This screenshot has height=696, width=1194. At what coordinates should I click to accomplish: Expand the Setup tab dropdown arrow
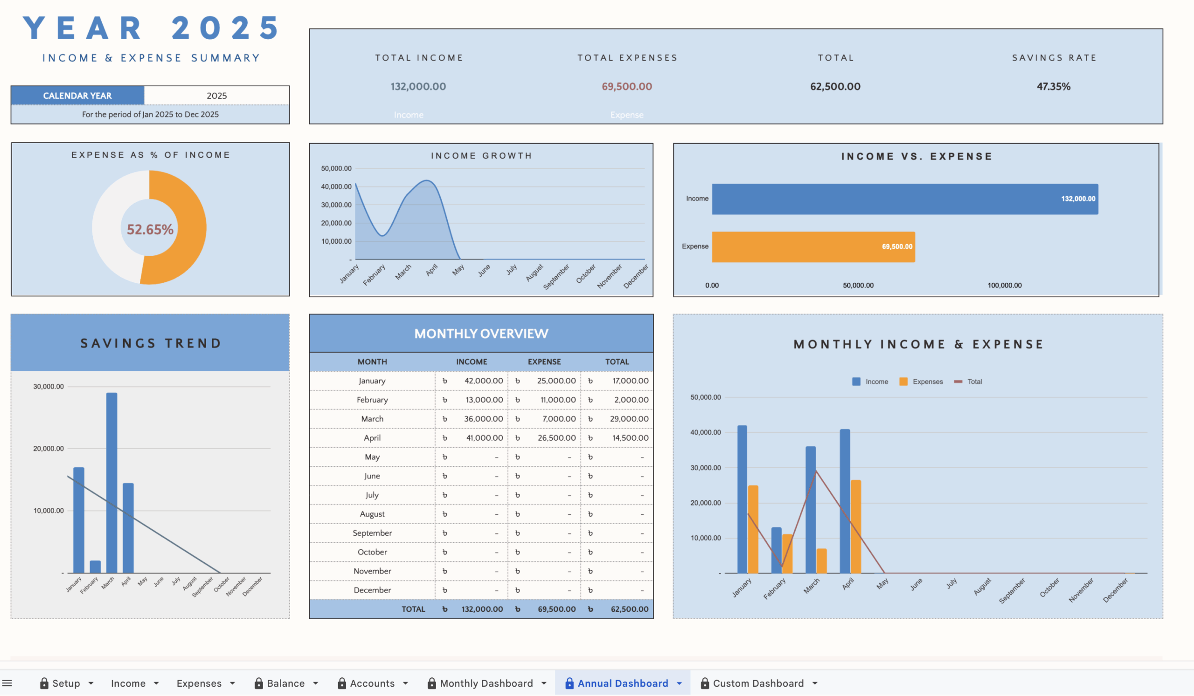(x=91, y=683)
